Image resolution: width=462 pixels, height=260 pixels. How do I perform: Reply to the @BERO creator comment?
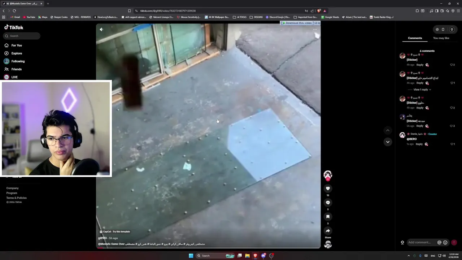(x=419, y=144)
